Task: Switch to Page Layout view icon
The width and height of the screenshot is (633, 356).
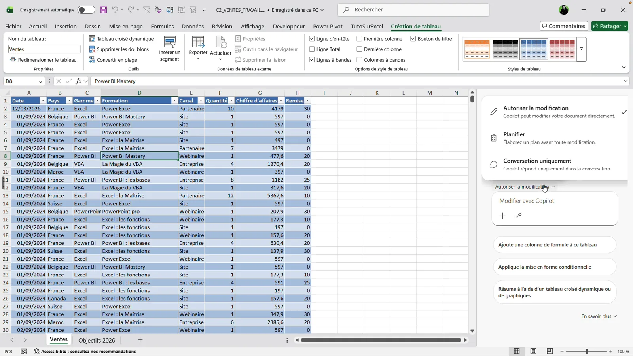Action: coord(533,351)
